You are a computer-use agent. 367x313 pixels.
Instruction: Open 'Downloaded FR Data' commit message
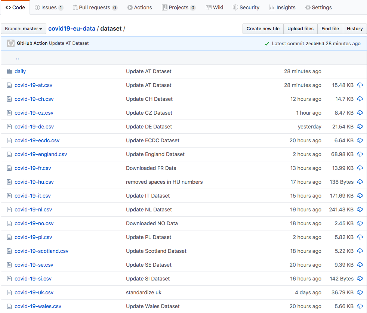[151, 168]
